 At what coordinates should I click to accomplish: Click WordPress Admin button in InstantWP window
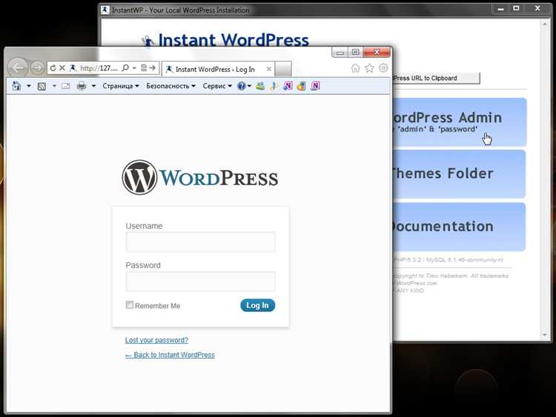(x=459, y=122)
